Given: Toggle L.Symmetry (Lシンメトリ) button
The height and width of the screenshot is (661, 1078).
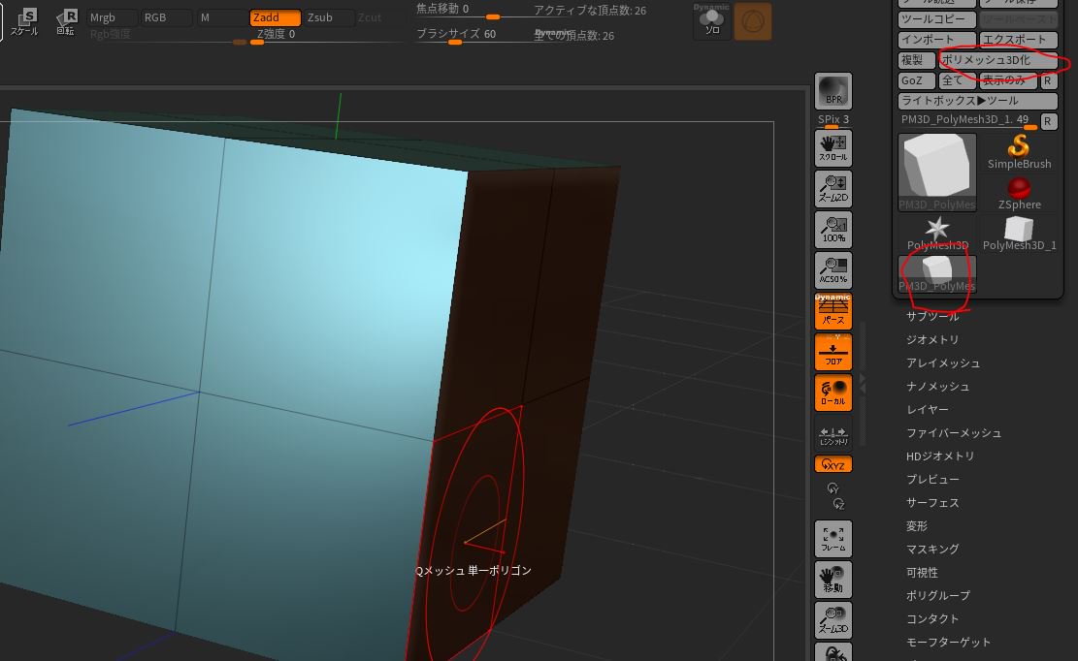Looking at the screenshot, I should [833, 434].
